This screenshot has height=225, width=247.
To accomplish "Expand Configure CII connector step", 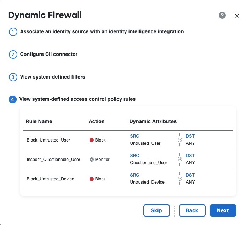I will tap(49, 54).
